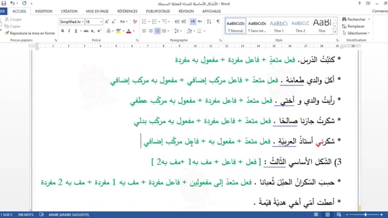
Task: Click the Remplacer button
Action: pos(353,26)
